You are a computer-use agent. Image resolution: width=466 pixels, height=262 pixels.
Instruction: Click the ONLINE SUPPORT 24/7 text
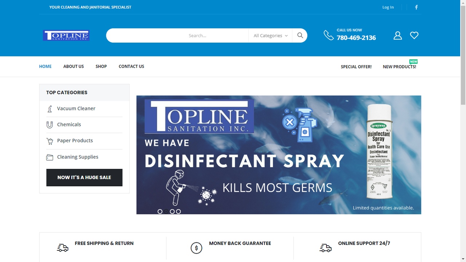(x=364, y=243)
